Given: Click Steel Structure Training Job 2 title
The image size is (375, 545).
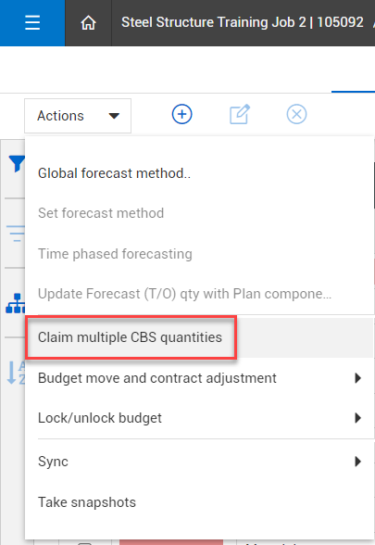Looking at the screenshot, I should [x=214, y=22].
